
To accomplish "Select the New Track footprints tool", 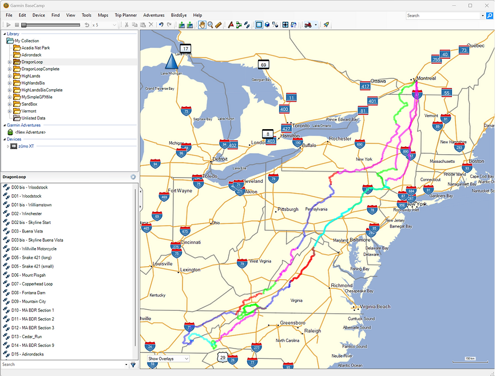I will tap(247, 25).
